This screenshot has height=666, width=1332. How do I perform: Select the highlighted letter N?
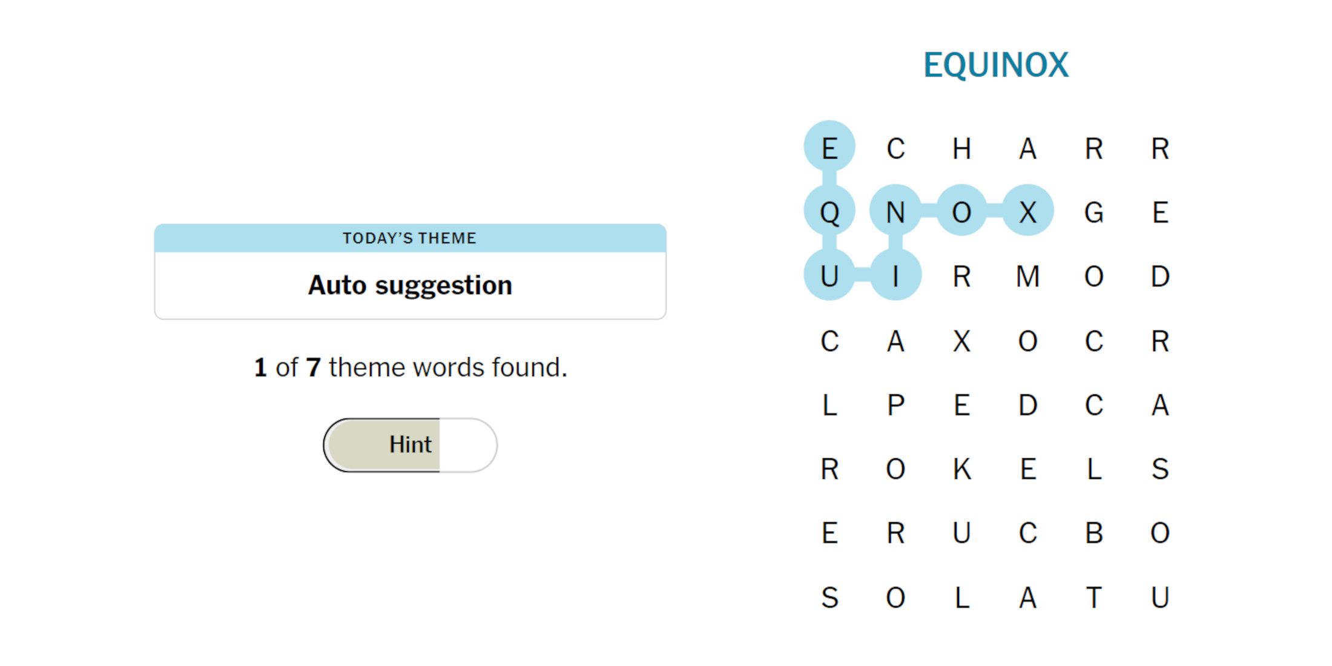895,212
